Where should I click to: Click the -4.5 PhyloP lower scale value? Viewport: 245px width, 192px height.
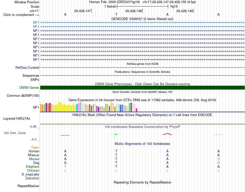[x=34, y=139]
